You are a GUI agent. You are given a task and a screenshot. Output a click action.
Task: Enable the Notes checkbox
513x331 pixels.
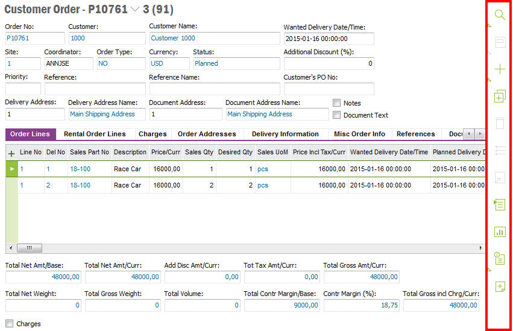(337, 103)
